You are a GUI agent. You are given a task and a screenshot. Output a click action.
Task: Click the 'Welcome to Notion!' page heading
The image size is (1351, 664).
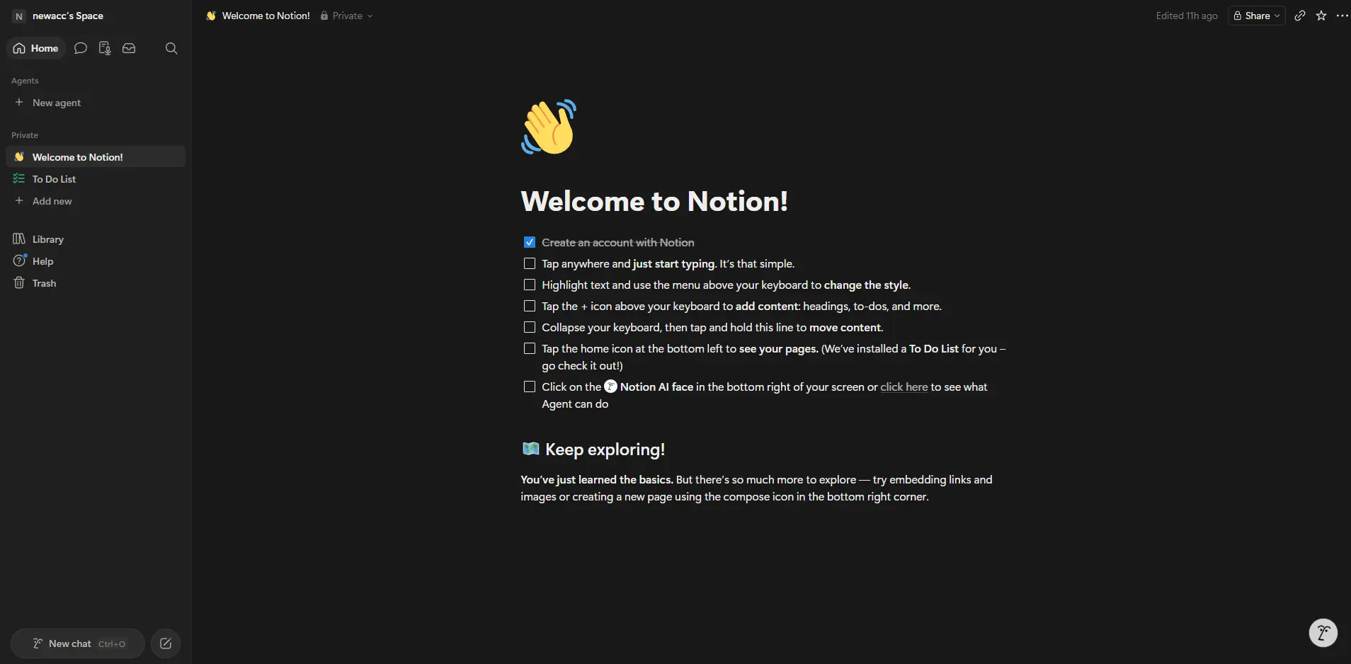click(x=654, y=201)
